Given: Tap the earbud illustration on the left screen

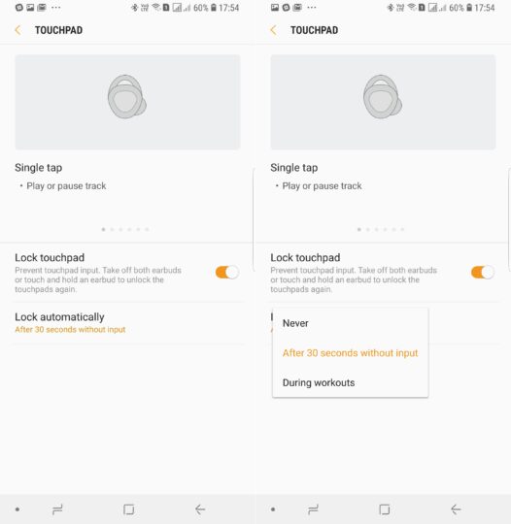Looking at the screenshot, I should (127, 97).
